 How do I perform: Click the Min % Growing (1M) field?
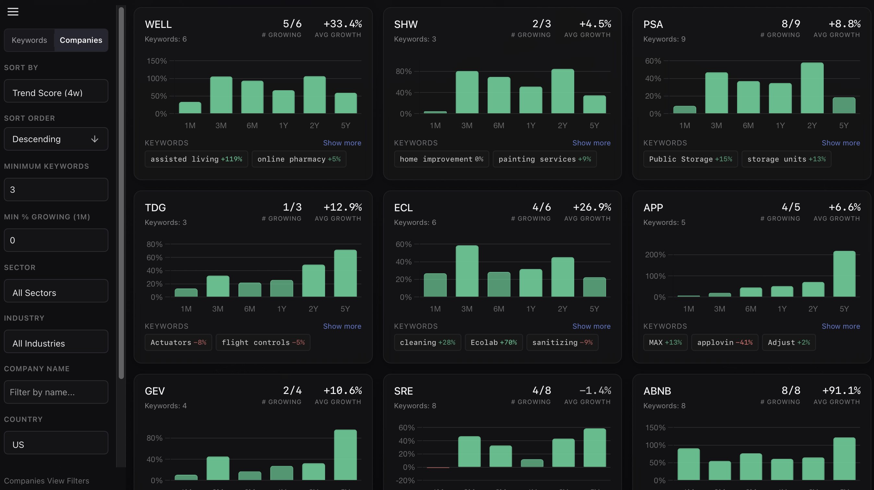coord(56,240)
